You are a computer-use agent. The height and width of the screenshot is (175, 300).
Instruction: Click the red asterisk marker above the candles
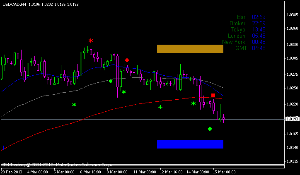point(91,41)
